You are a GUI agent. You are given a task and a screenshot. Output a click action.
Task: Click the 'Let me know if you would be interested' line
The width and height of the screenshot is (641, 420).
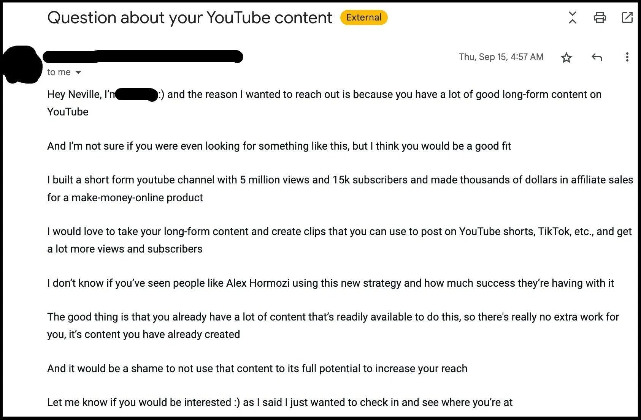point(139,402)
